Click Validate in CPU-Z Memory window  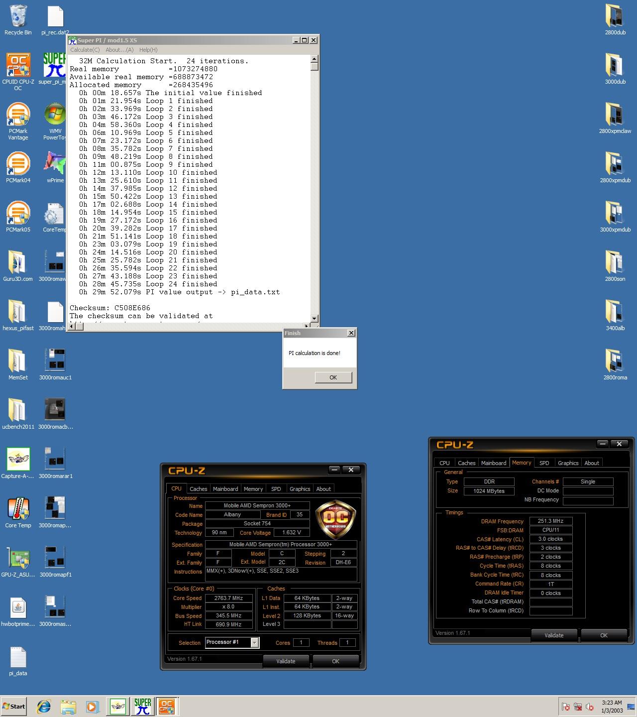[554, 635]
